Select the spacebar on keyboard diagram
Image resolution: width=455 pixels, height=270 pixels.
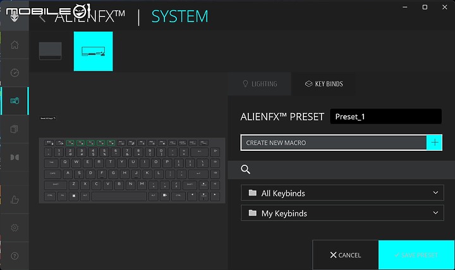click(119, 196)
